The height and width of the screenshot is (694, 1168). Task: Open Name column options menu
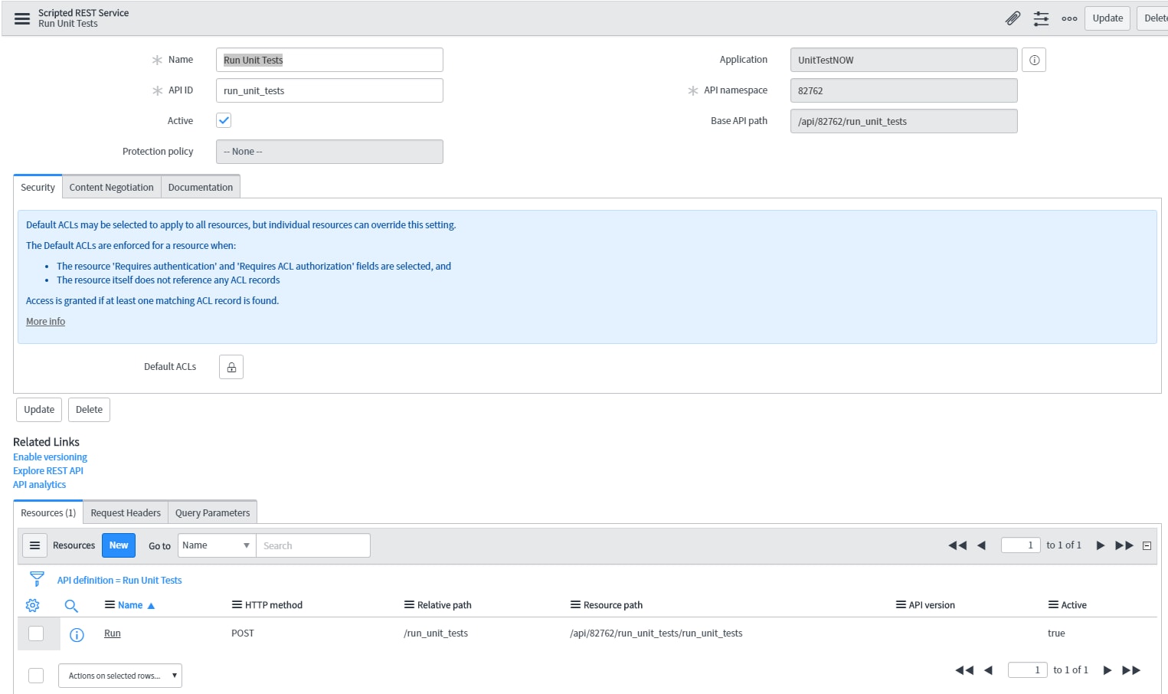pyautogui.click(x=110, y=605)
